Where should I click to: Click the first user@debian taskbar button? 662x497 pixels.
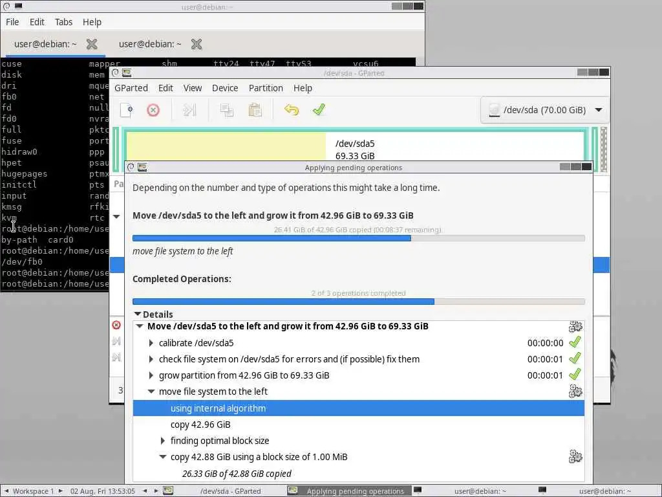(473, 491)
